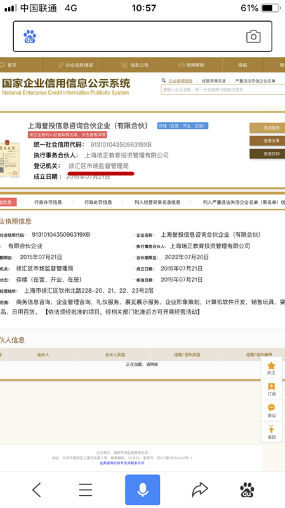
Task: Tap the blue microphone voice search button
Action: pos(142,490)
